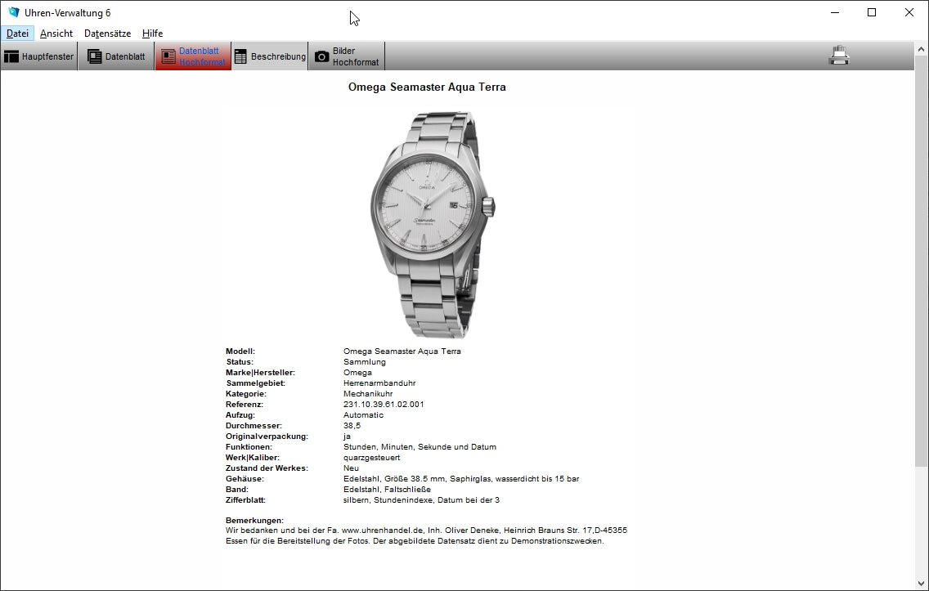
Task: Open the Ansicht menu
Action: pos(56,34)
